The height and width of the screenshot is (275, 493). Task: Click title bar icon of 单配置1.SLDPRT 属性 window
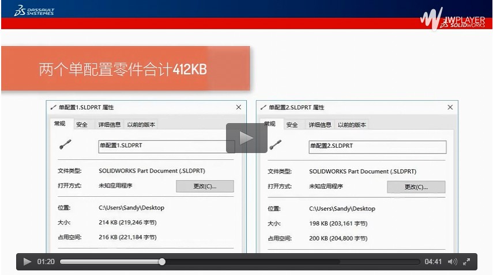54,108
